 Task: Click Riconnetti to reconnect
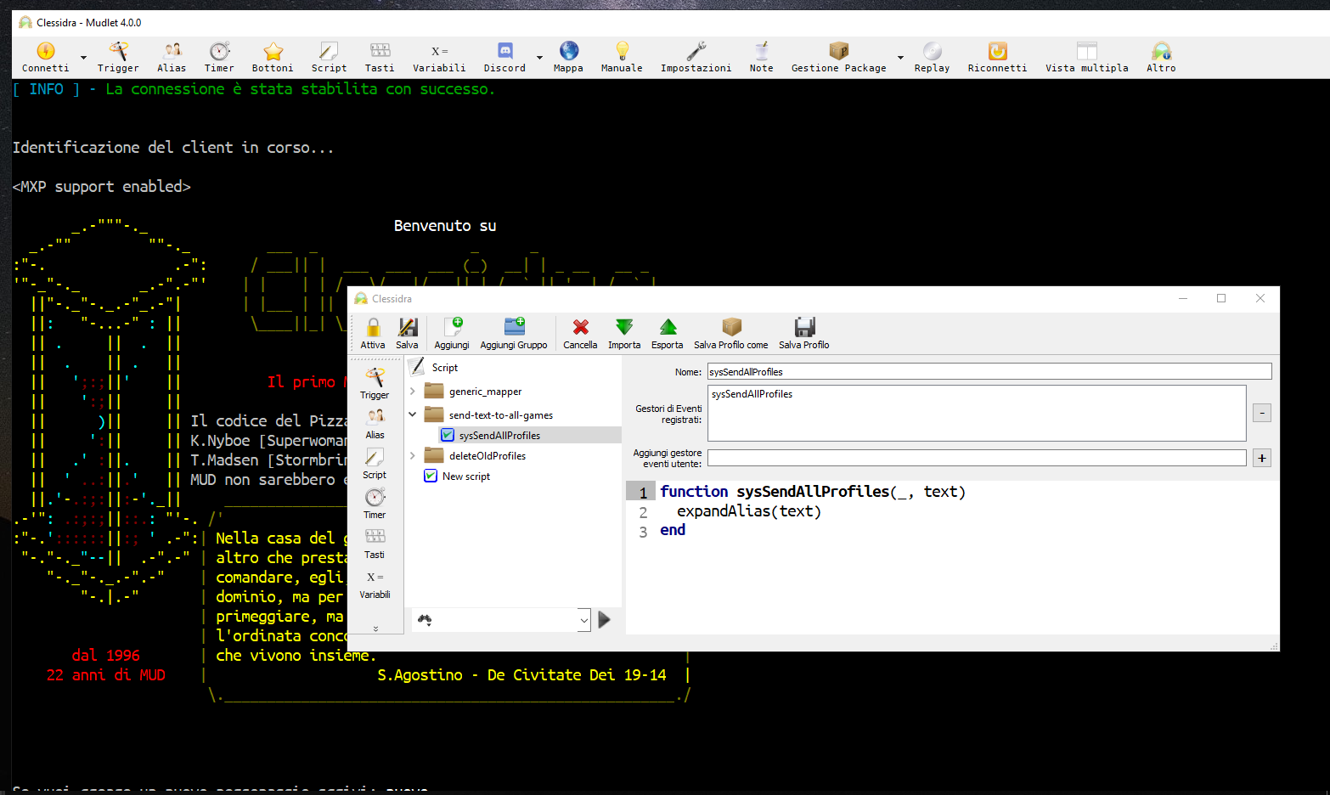(997, 57)
